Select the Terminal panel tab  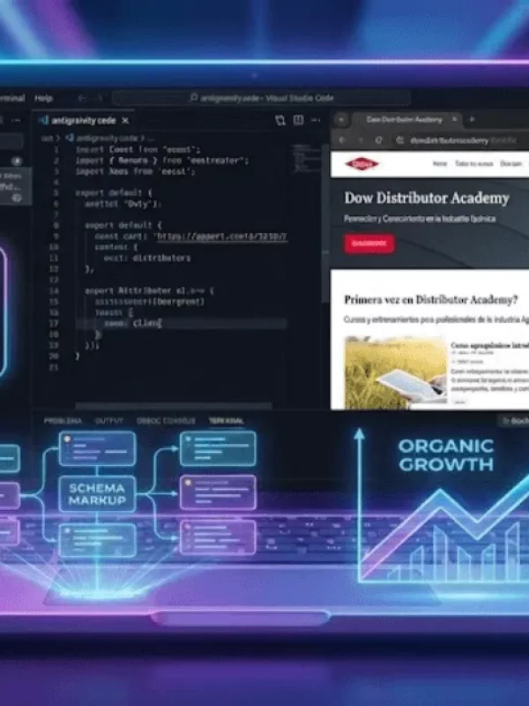[227, 421]
